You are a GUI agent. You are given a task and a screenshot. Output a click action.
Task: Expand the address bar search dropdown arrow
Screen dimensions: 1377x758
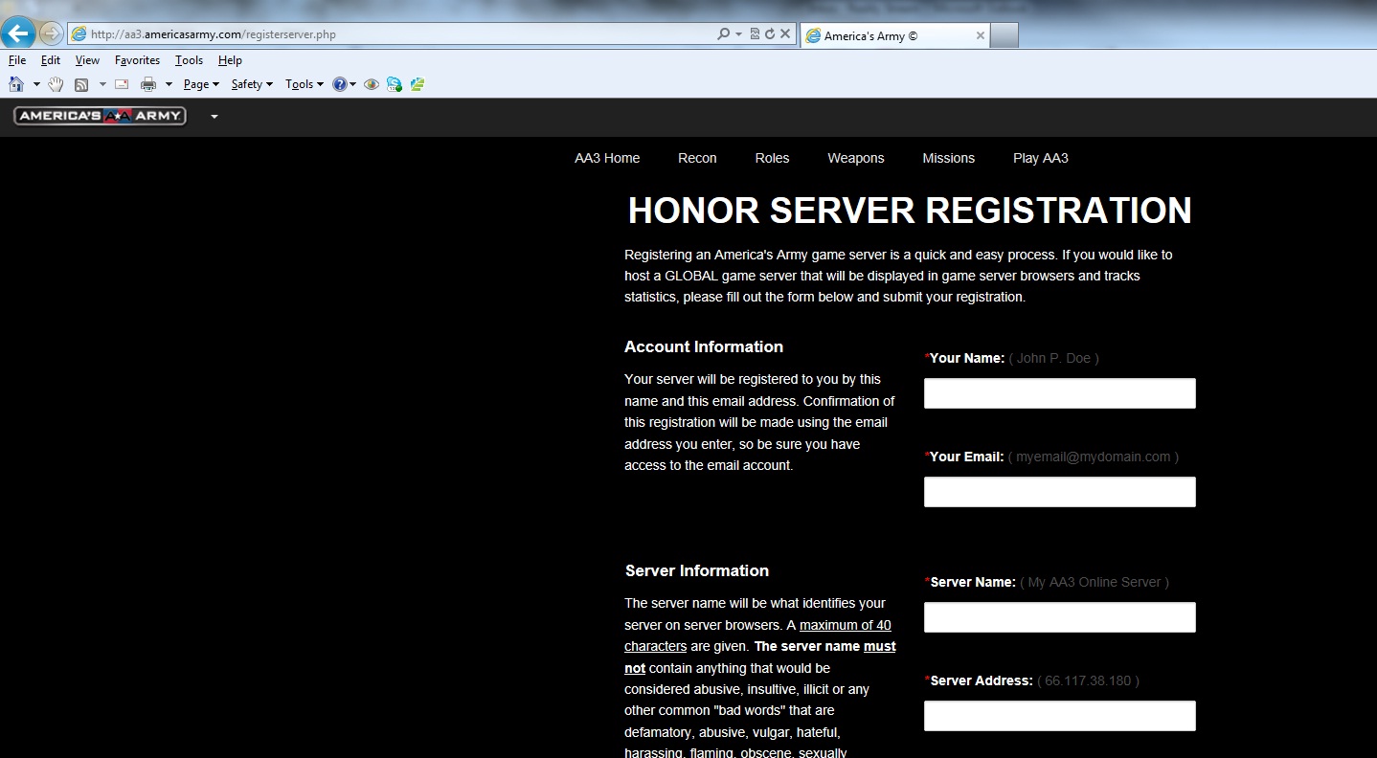click(738, 34)
